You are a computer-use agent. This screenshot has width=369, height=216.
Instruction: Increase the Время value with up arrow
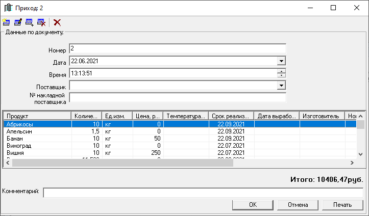(281, 71)
